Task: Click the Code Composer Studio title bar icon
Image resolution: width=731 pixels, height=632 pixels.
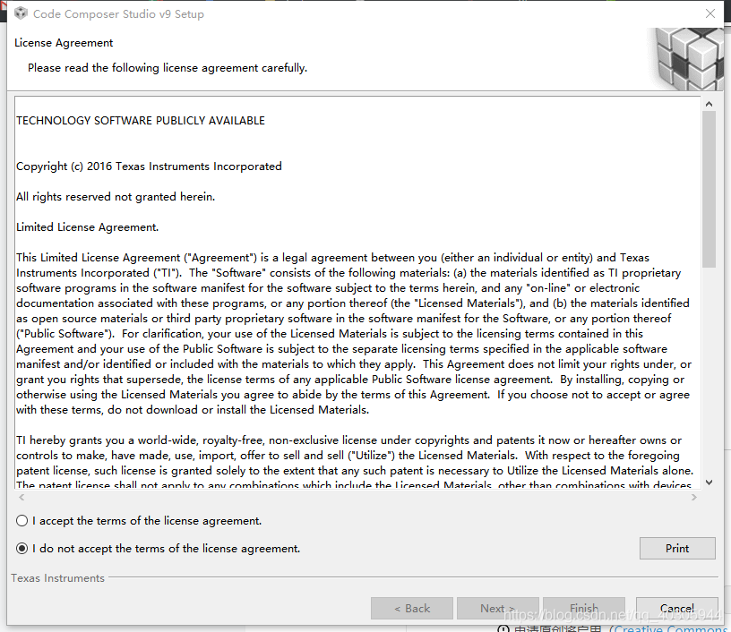Action: click(18, 13)
